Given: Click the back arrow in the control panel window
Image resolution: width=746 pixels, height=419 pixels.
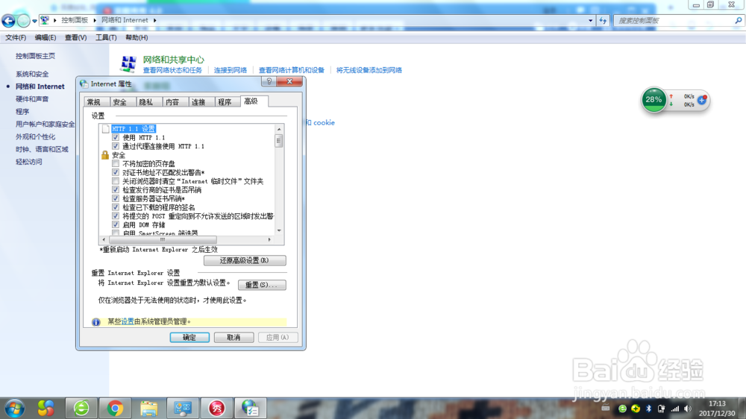Looking at the screenshot, I should click(x=8, y=20).
